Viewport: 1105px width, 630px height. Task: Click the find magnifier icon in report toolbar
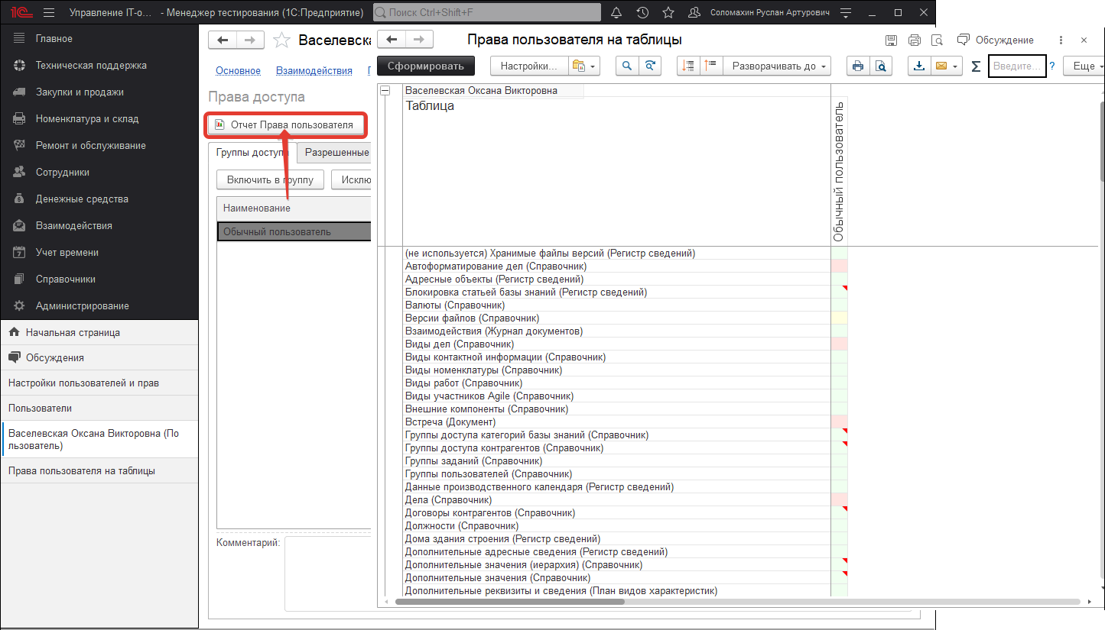(x=627, y=66)
